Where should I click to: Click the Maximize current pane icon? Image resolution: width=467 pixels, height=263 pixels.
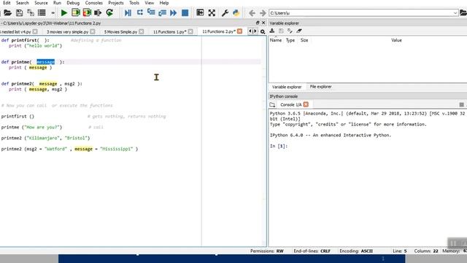[x=200, y=12]
